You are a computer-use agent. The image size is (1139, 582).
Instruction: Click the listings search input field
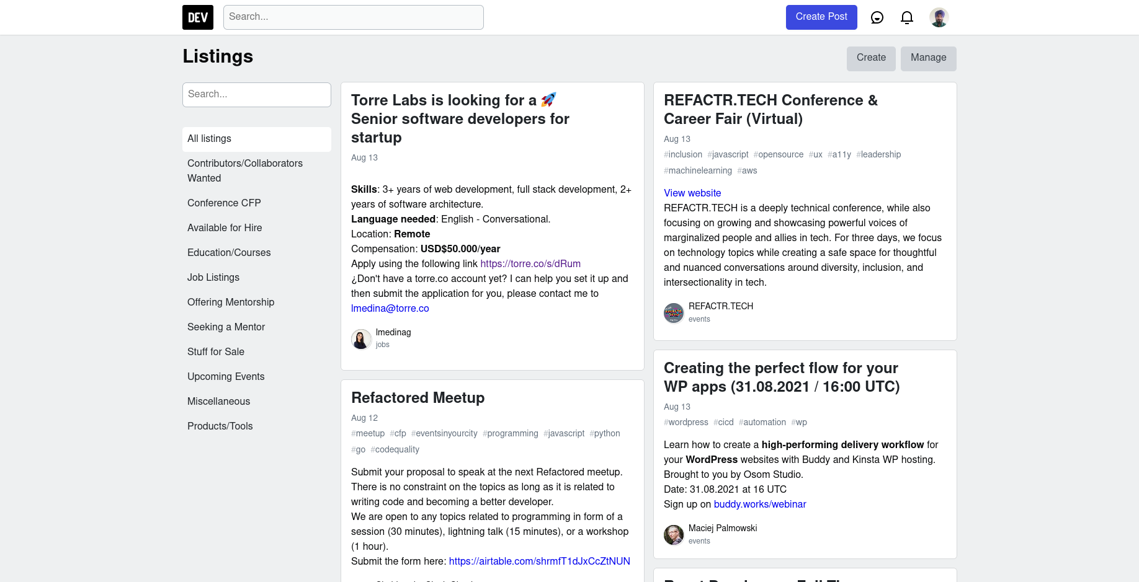click(x=256, y=94)
